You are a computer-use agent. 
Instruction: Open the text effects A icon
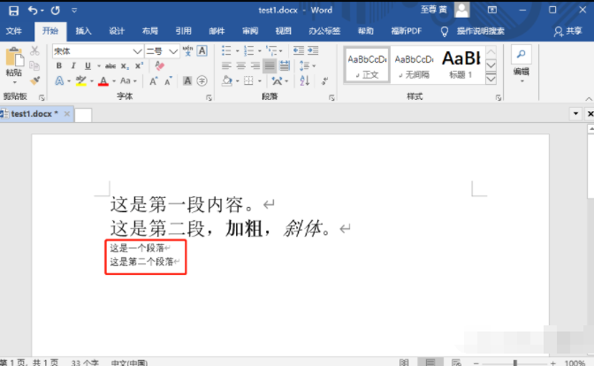tap(59, 80)
